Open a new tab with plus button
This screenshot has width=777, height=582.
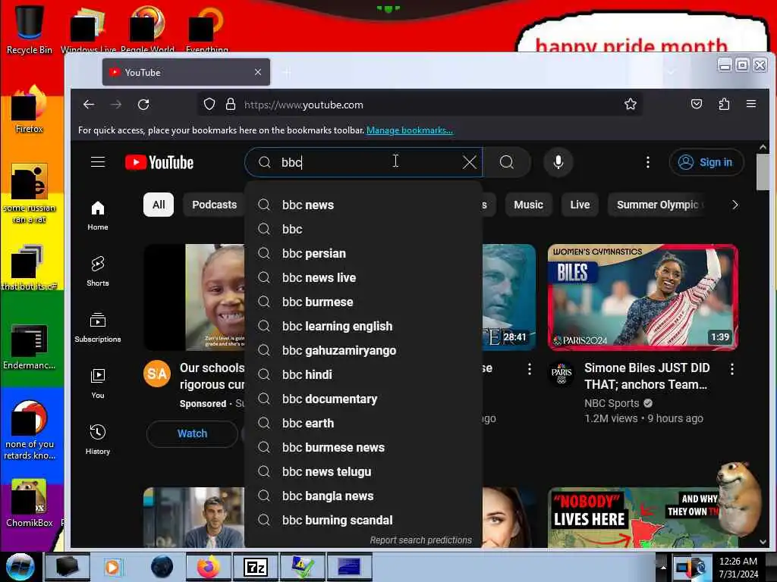(x=286, y=72)
